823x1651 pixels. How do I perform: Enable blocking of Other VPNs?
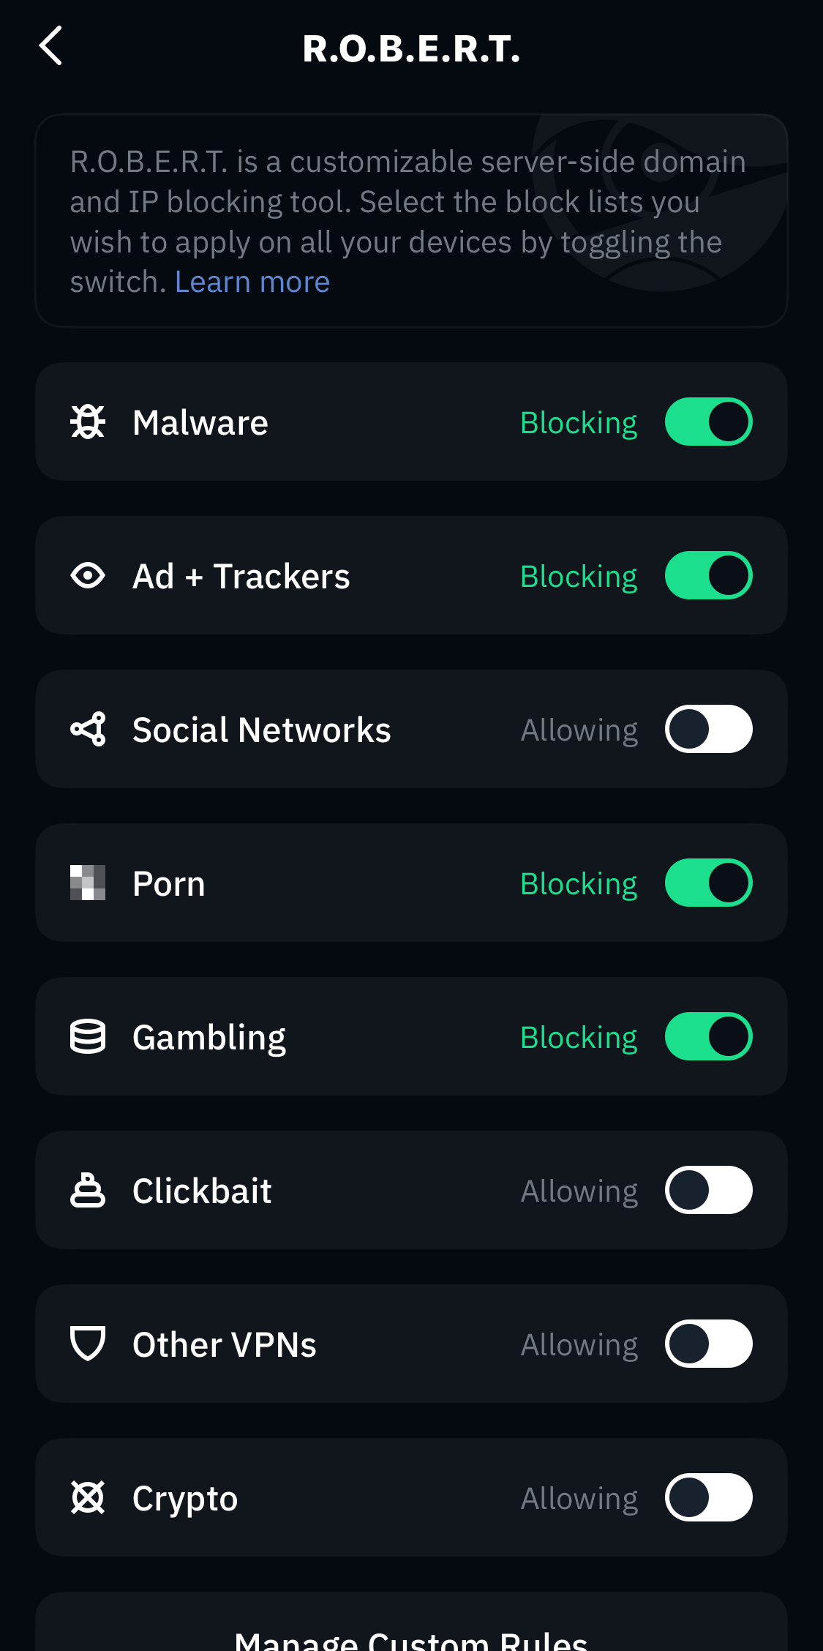707,1344
